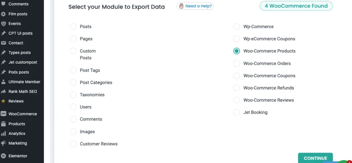352x163 pixels.
Task: Open the Elementor menu item
Action: pos(18,156)
